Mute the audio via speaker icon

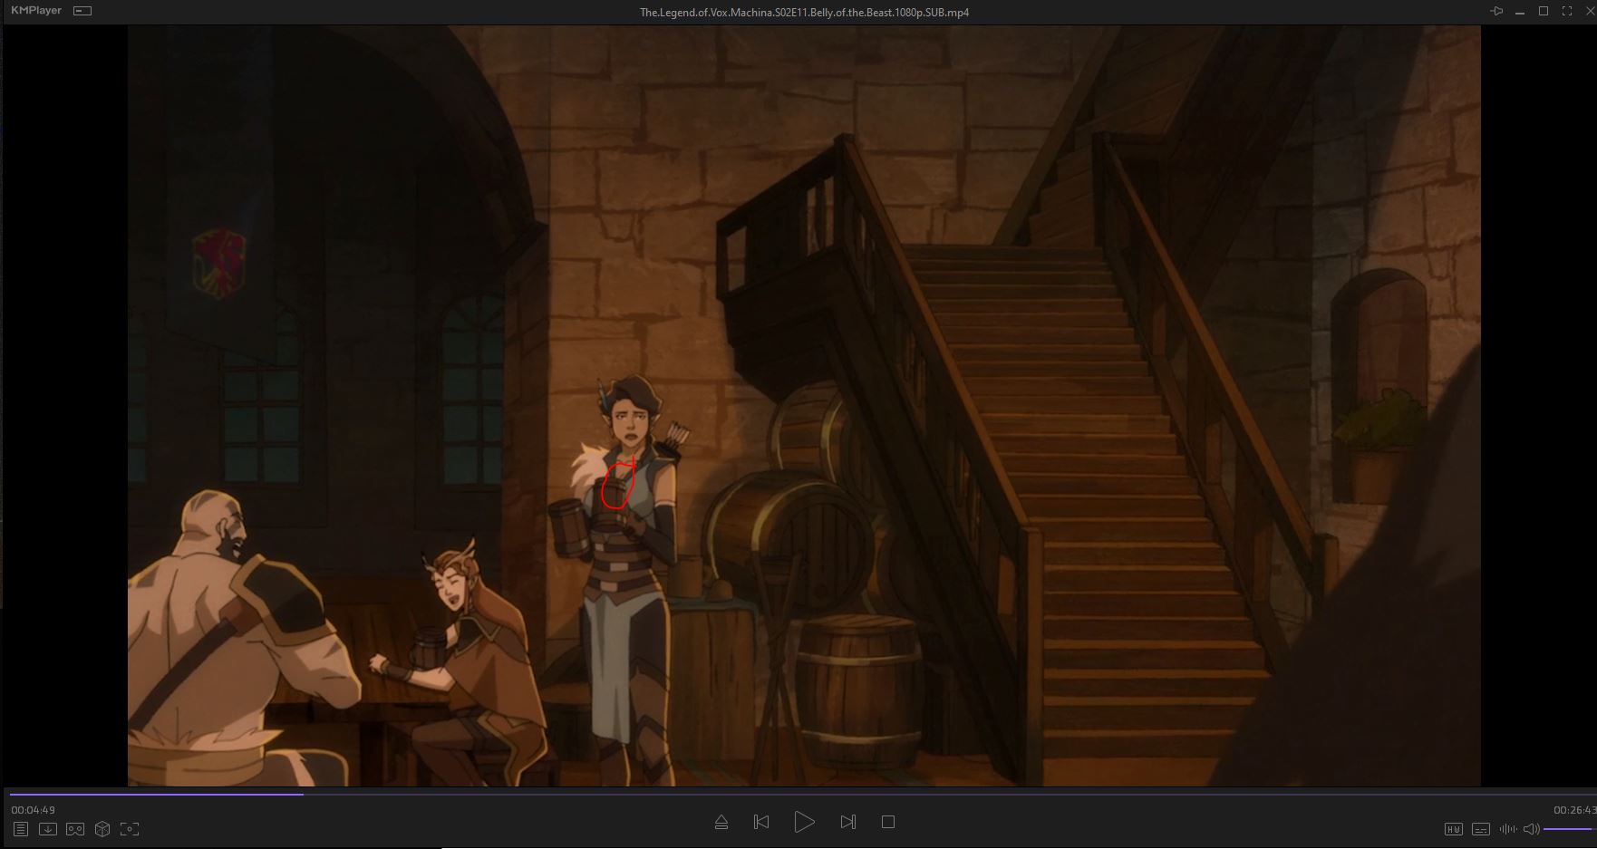click(x=1531, y=829)
